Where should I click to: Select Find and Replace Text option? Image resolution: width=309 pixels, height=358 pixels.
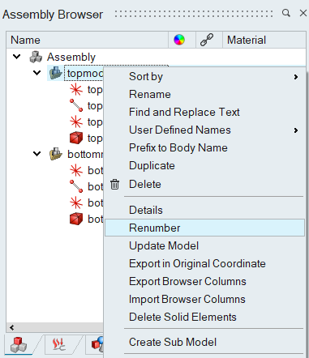pyautogui.click(x=184, y=113)
